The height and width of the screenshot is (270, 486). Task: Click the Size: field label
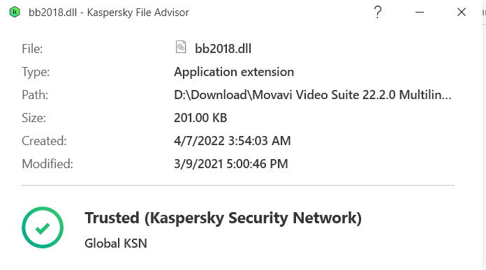[34, 118]
